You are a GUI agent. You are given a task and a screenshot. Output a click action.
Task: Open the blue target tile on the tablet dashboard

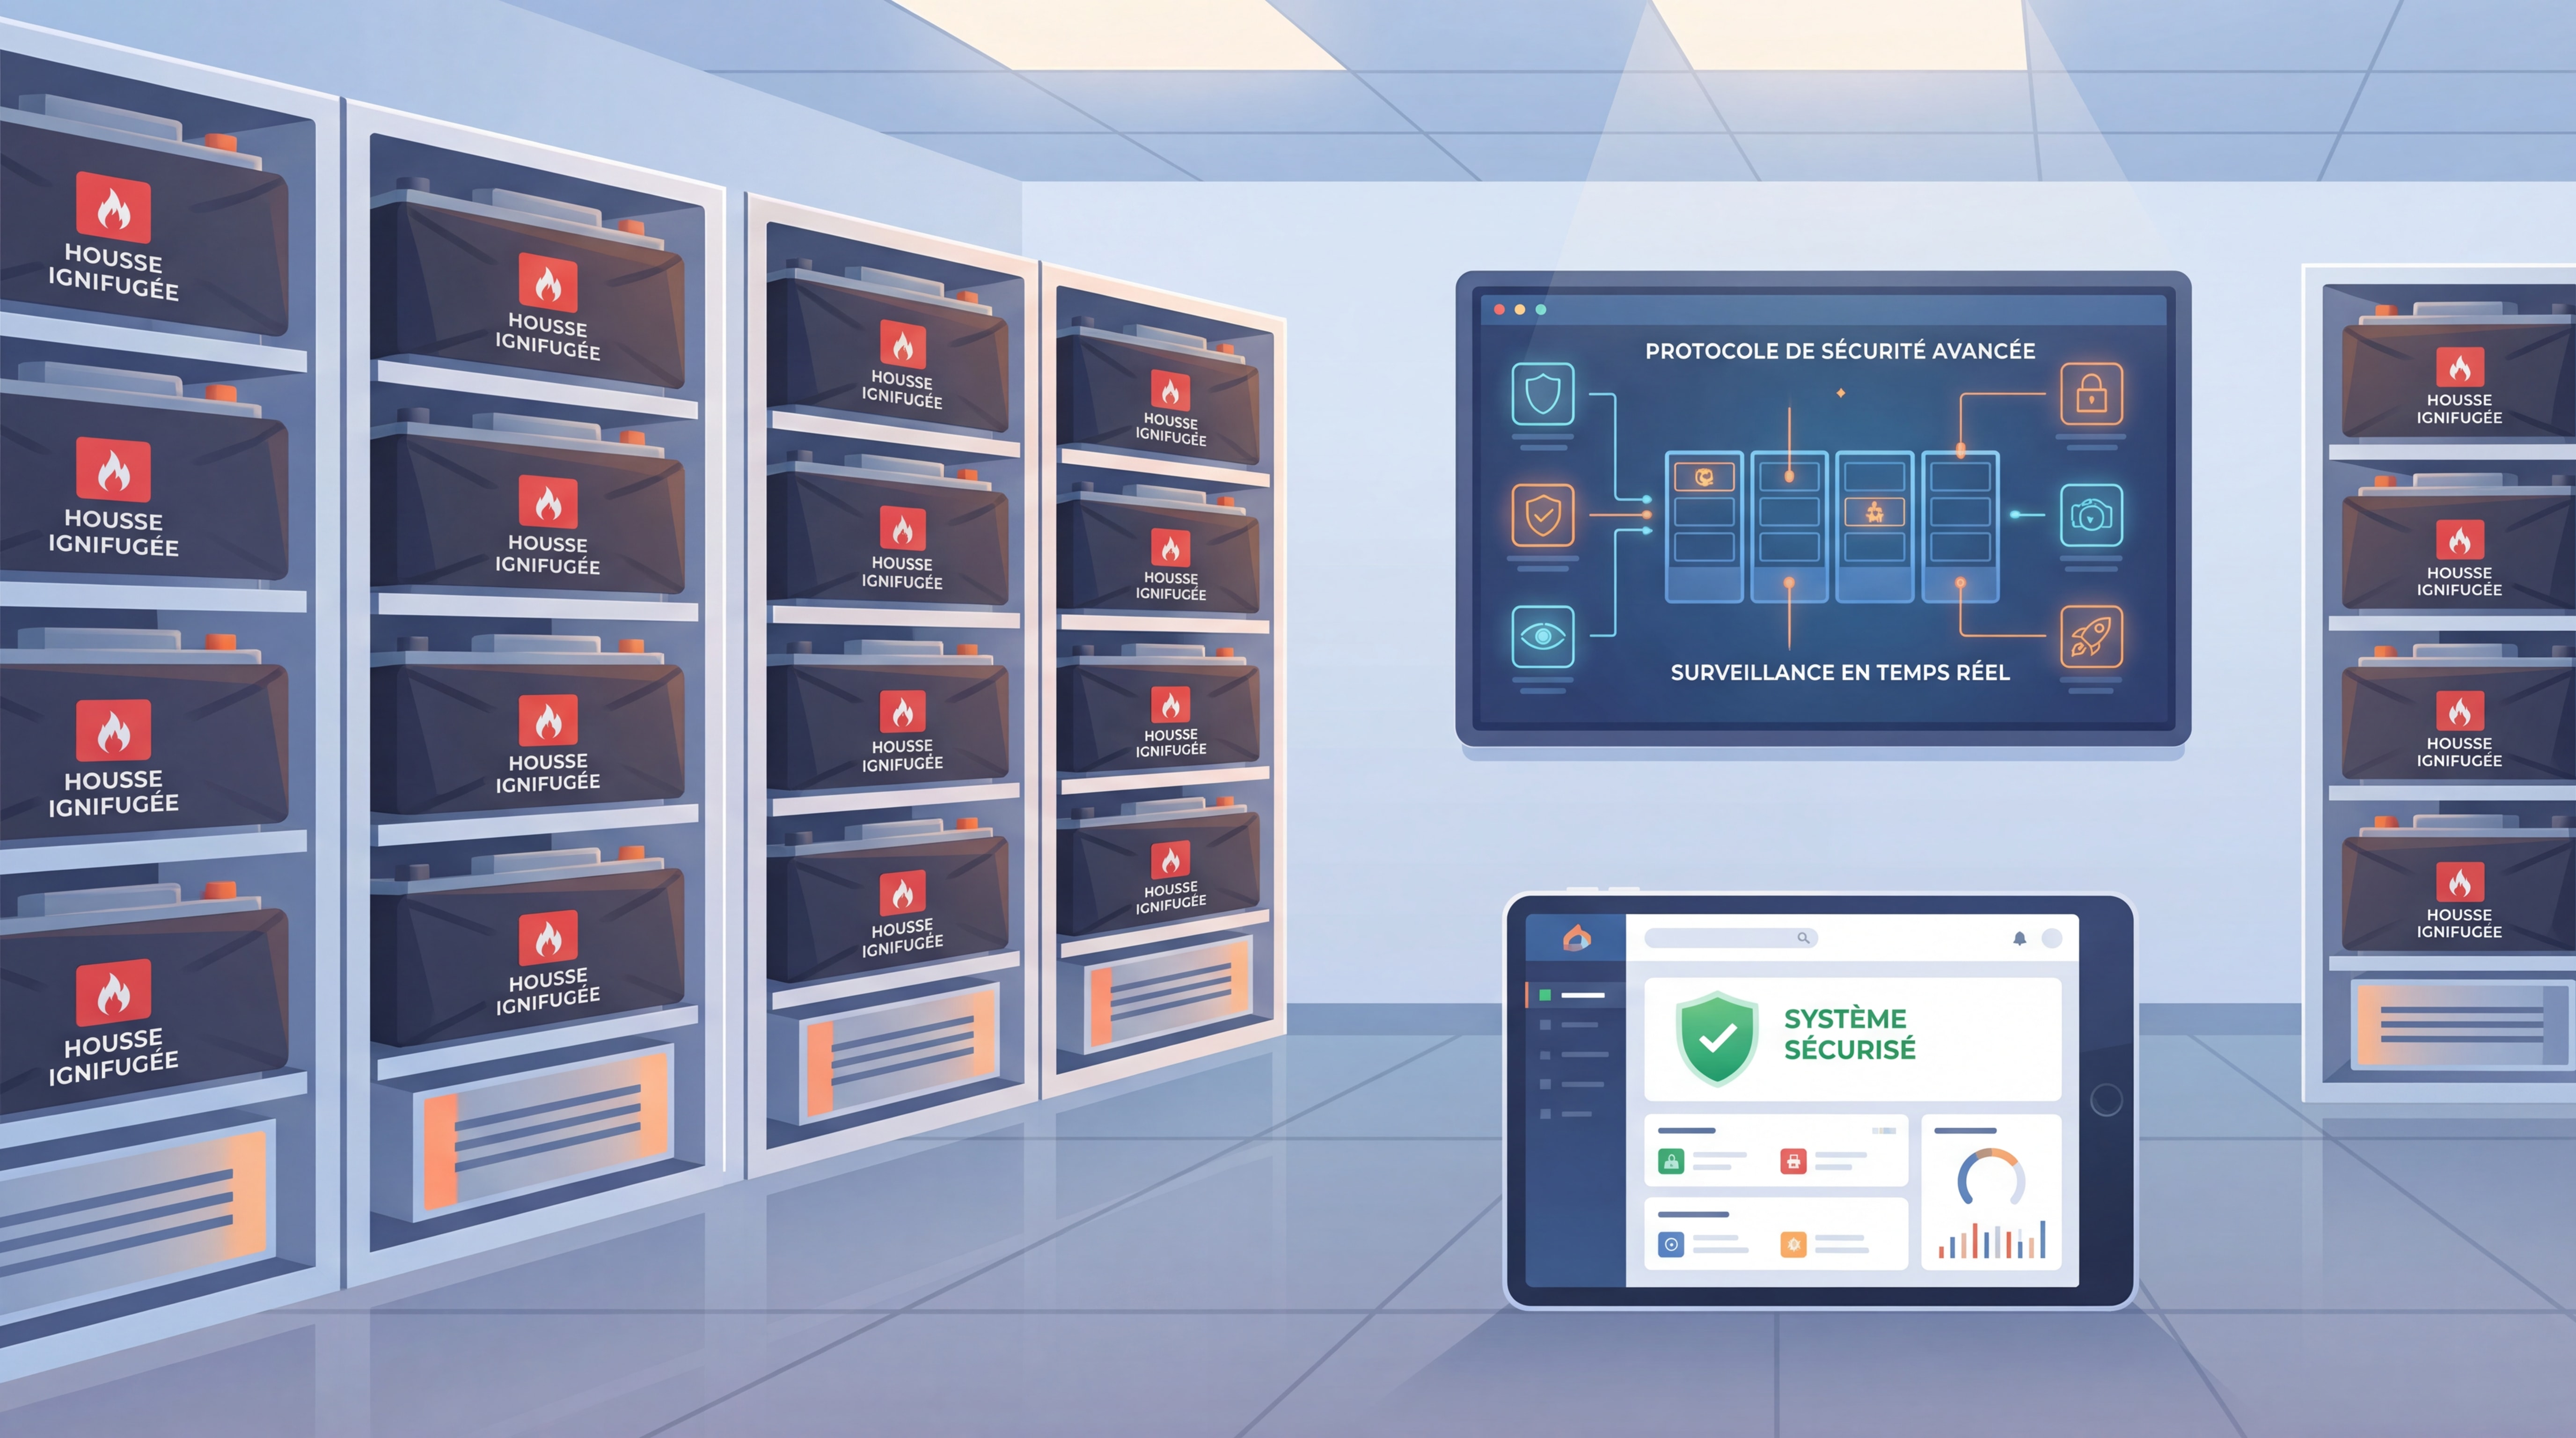(x=1671, y=1244)
